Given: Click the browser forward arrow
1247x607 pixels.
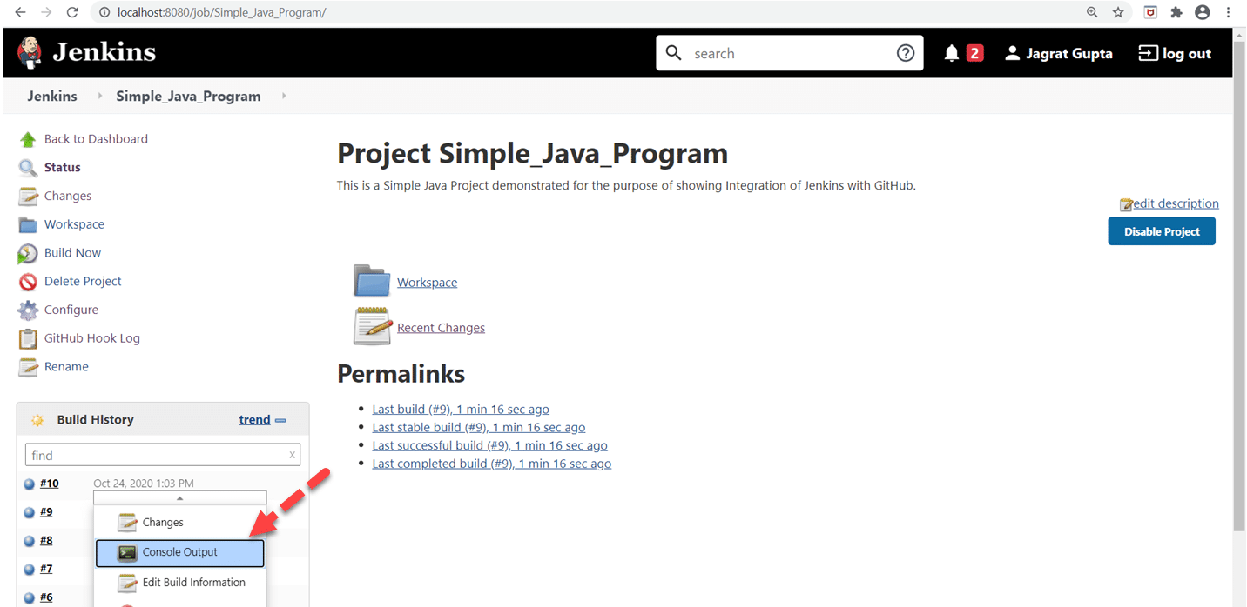Looking at the screenshot, I should click(x=46, y=12).
